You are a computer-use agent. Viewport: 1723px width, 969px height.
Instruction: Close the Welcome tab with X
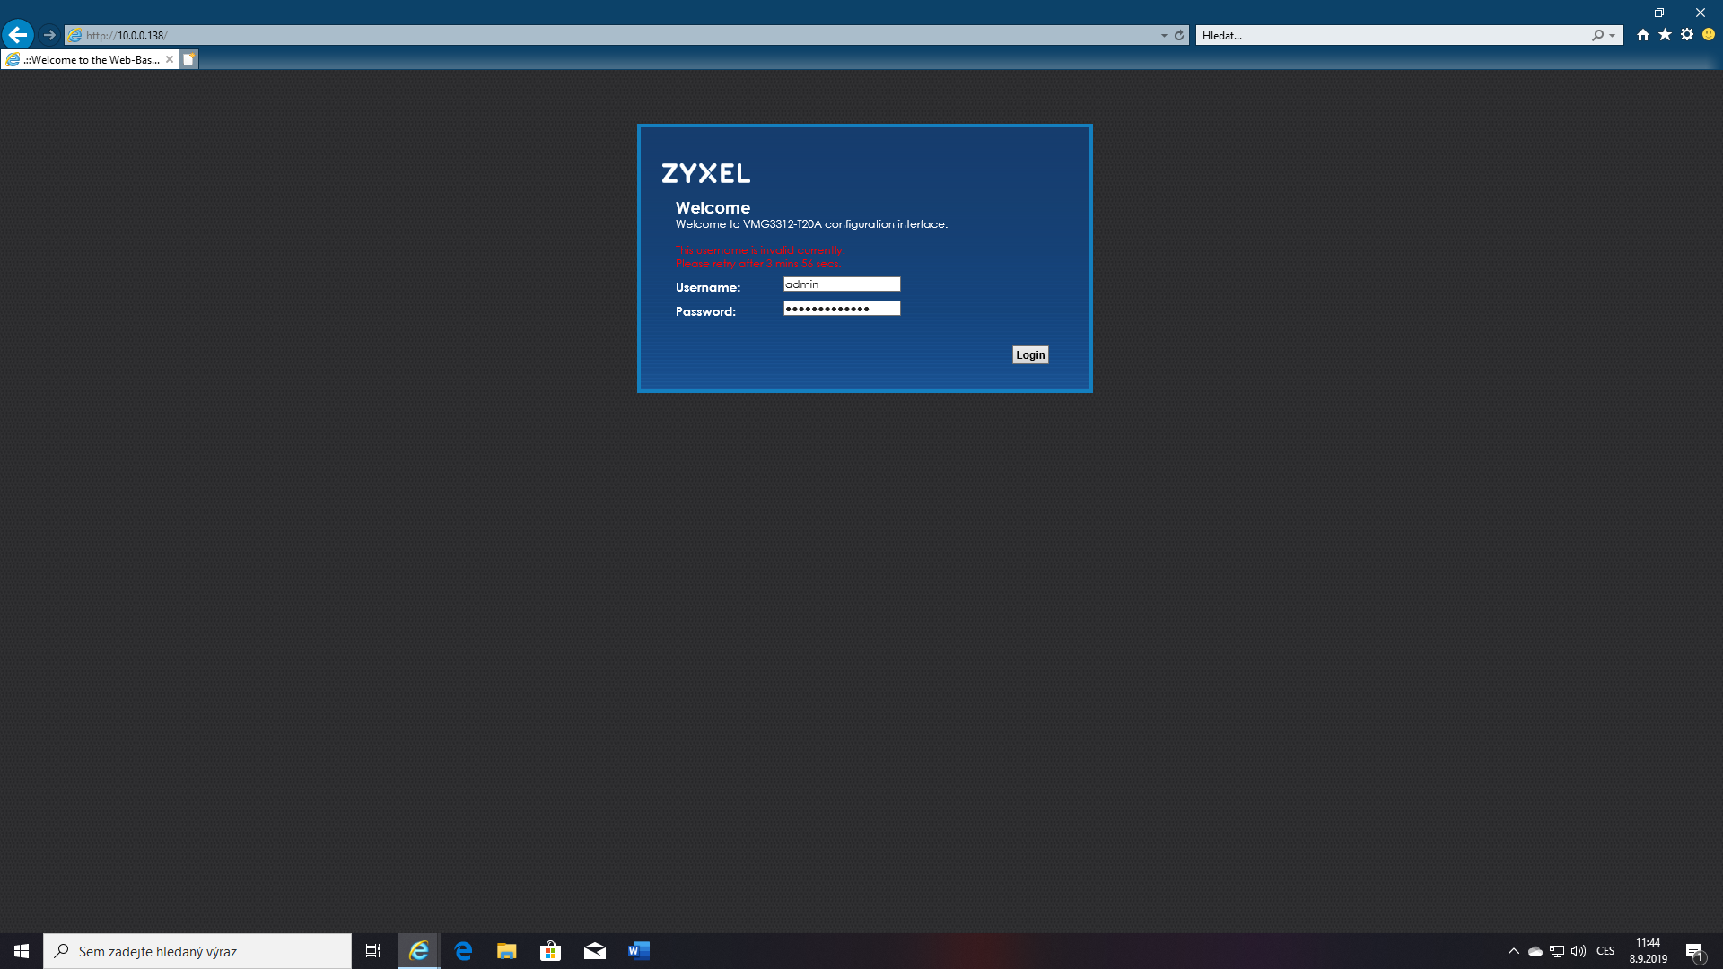(x=170, y=59)
